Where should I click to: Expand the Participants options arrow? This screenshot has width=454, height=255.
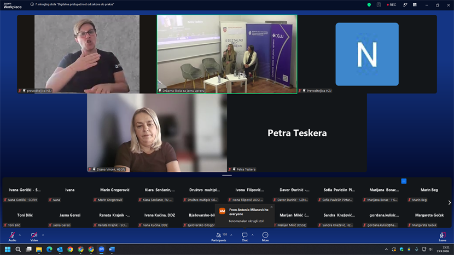tap(231, 235)
